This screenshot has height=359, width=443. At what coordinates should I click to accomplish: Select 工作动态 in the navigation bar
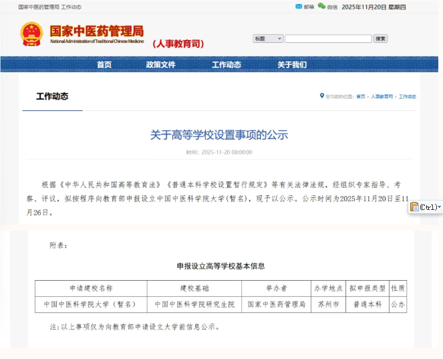(x=227, y=65)
